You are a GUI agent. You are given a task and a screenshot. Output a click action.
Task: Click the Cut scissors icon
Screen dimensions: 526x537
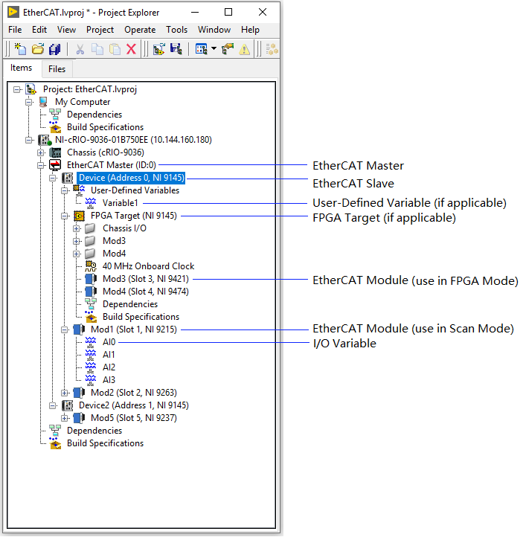80,49
